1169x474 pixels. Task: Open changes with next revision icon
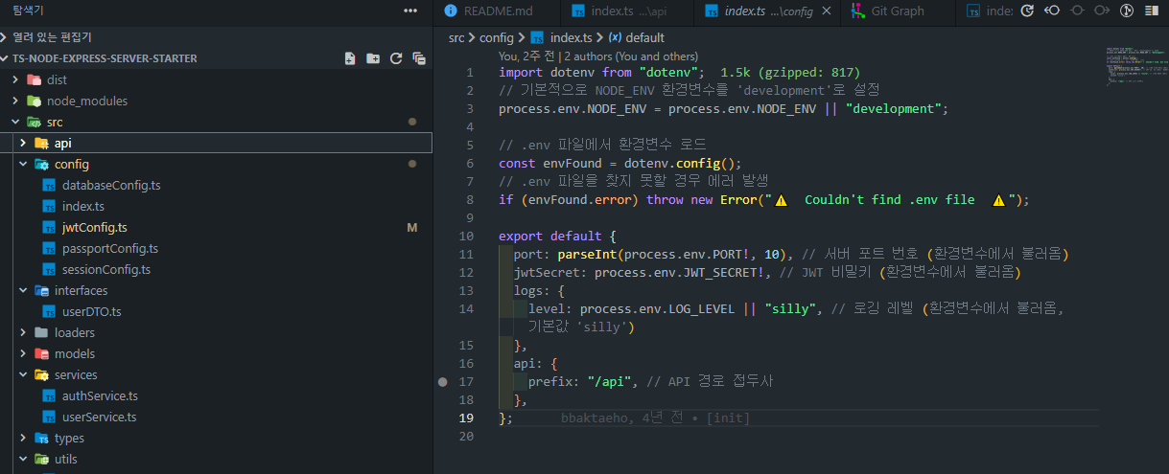pos(1102,11)
